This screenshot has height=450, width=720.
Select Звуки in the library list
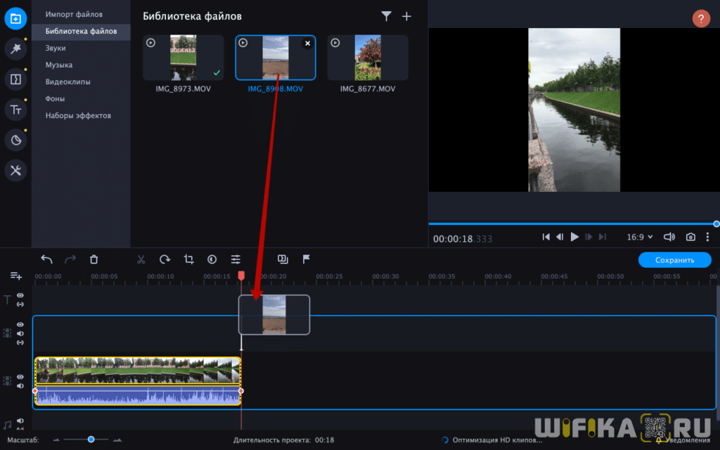[x=56, y=48]
